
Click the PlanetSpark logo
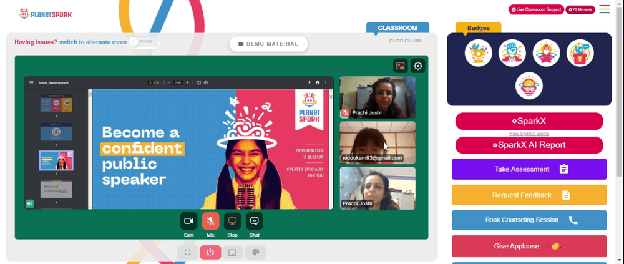pyautogui.click(x=46, y=14)
